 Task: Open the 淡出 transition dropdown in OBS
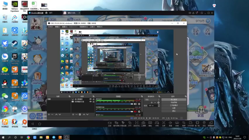tap(152, 100)
